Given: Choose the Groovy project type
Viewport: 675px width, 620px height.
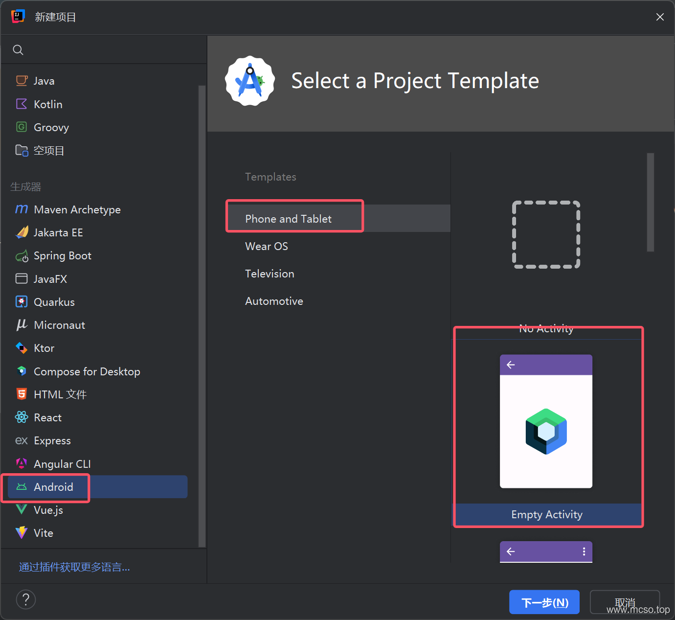Looking at the screenshot, I should coord(98,127).
